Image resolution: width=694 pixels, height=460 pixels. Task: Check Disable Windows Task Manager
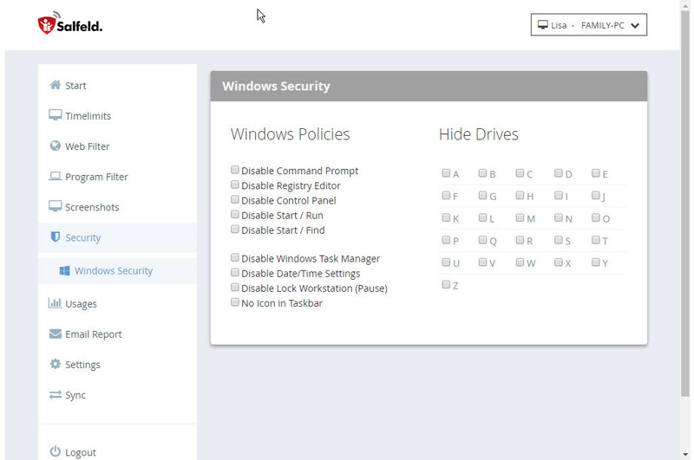point(235,257)
